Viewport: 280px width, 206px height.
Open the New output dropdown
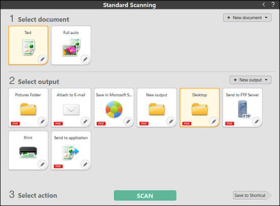click(250, 80)
